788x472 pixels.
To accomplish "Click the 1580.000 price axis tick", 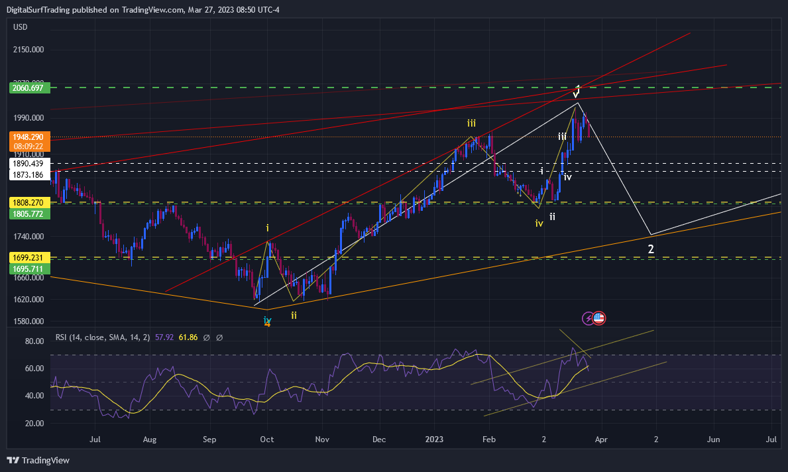I will pos(28,322).
